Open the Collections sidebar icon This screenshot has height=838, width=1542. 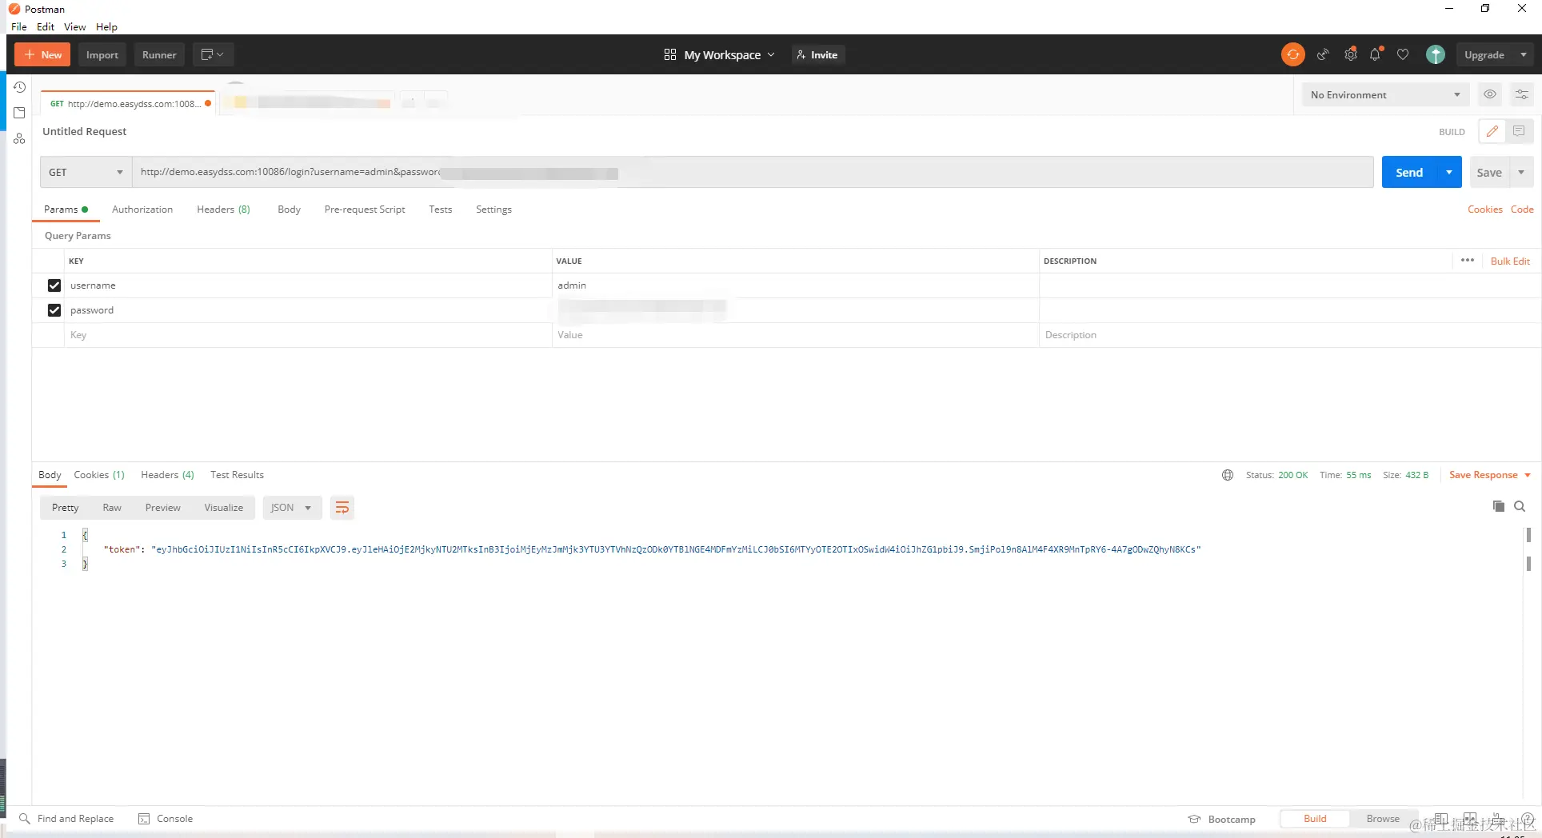click(x=19, y=113)
